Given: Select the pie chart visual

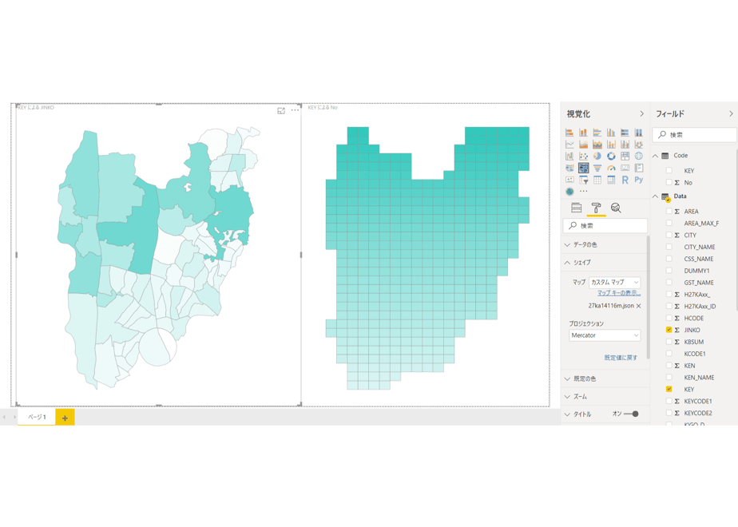Looking at the screenshot, I should (597, 157).
